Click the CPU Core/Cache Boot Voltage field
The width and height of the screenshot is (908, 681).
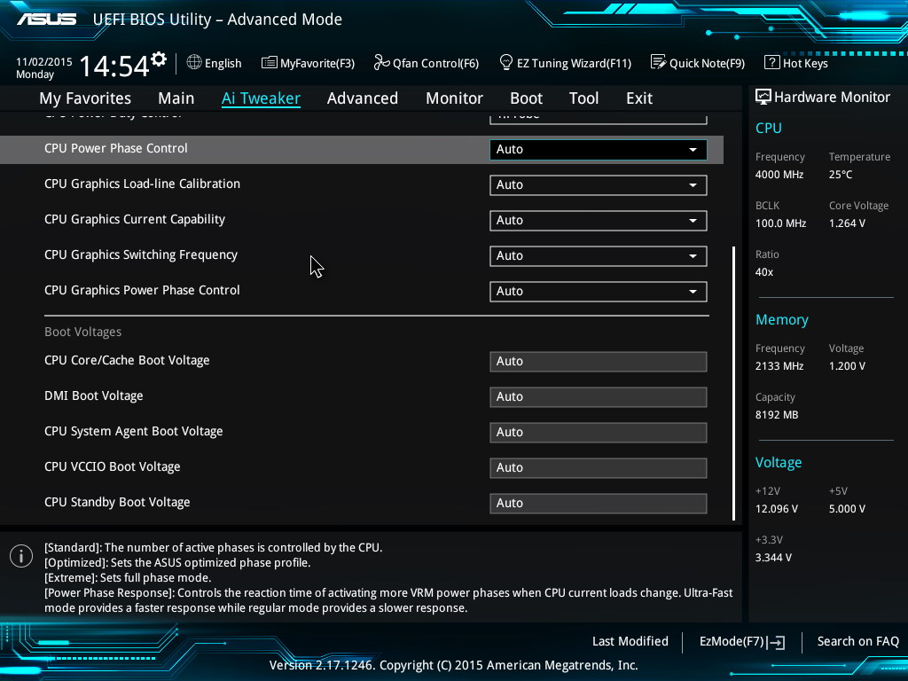598,362
